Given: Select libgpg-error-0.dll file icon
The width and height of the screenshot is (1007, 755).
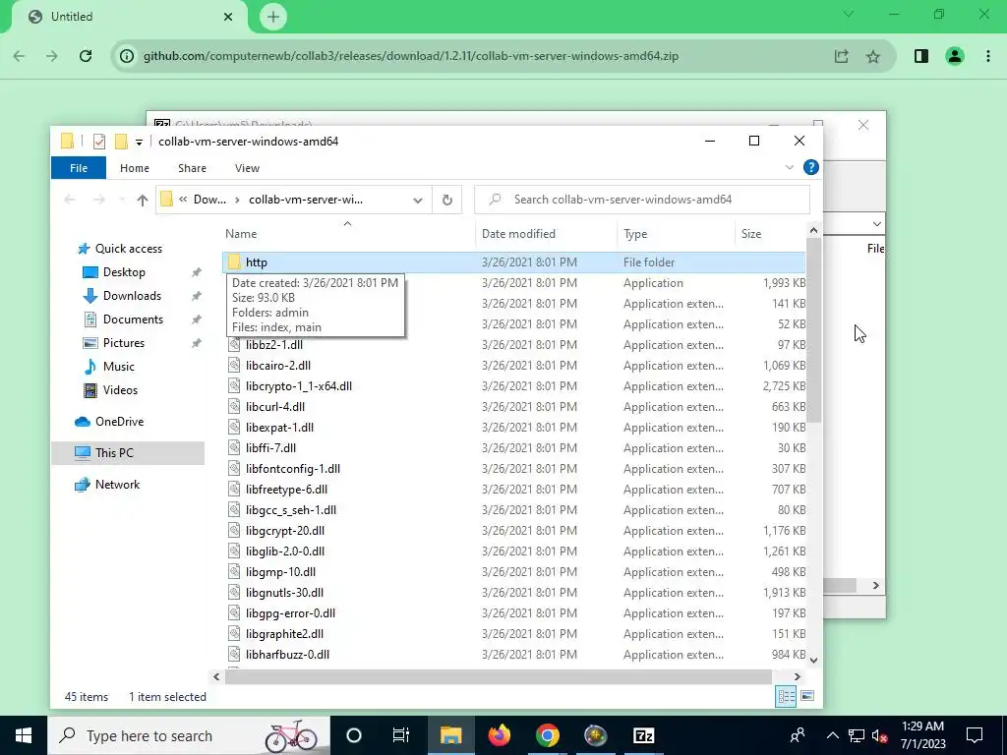Looking at the screenshot, I should click(x=234, y=613).
